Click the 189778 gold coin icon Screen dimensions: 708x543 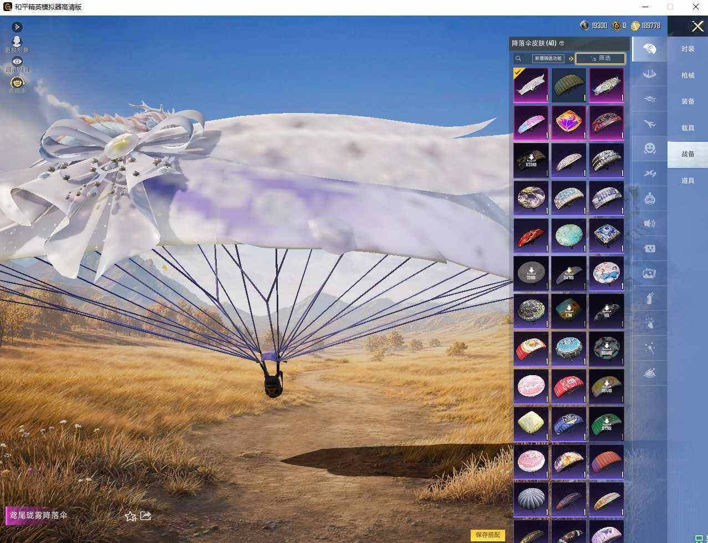[x=635, y=25]
